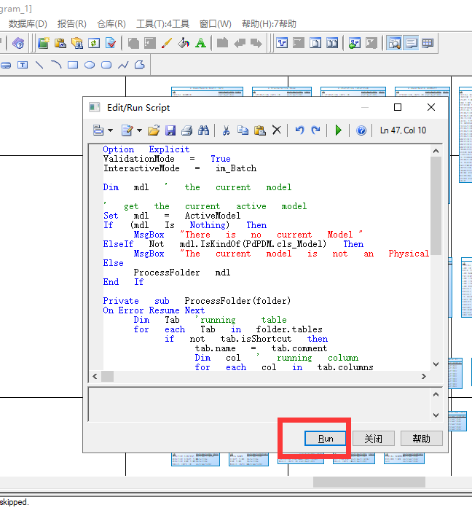Viewport: 472px width, 521px height.
Task: Click script editor scroll left arrow
Action: pos(95,377)
